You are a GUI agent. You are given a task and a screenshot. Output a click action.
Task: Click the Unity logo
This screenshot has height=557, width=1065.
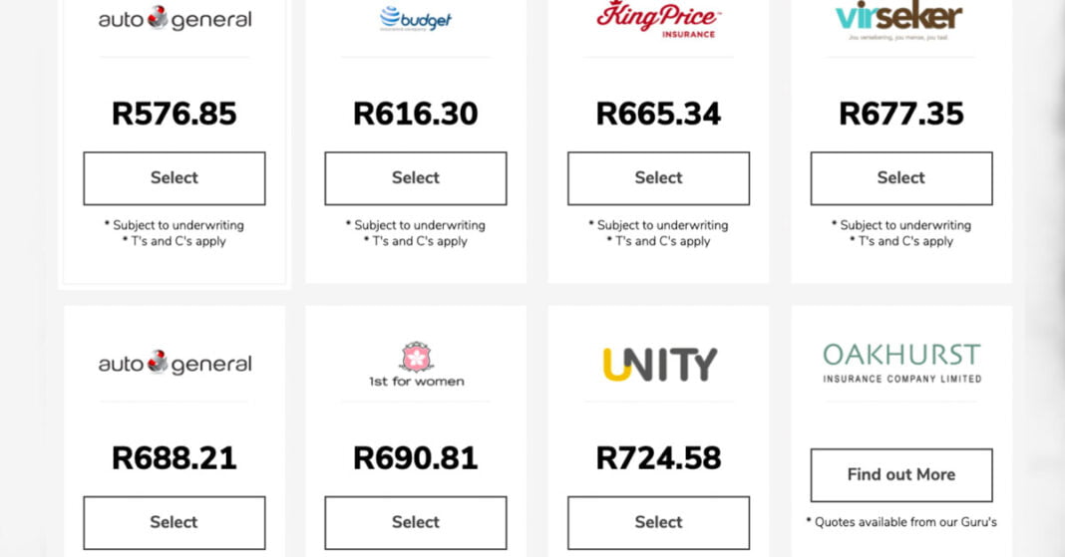(659, 364)
